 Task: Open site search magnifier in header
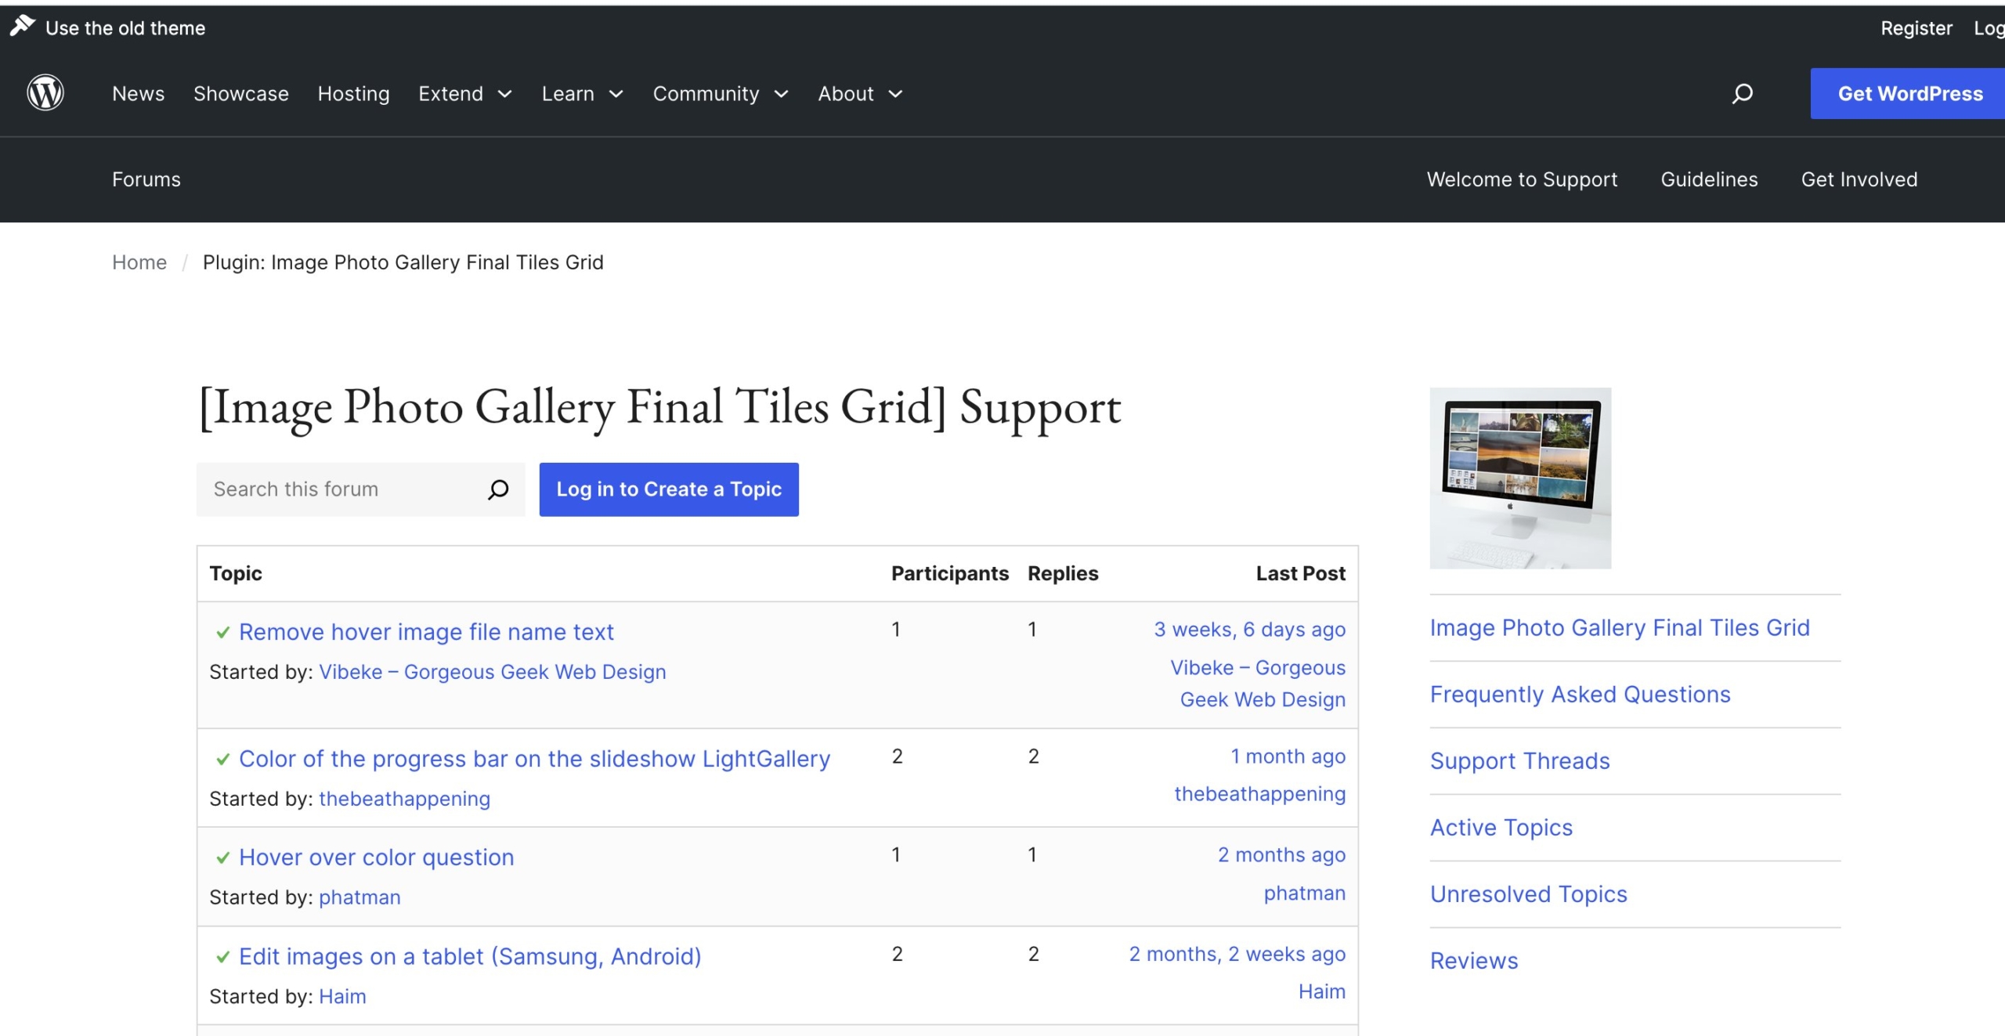(1742, 94)
